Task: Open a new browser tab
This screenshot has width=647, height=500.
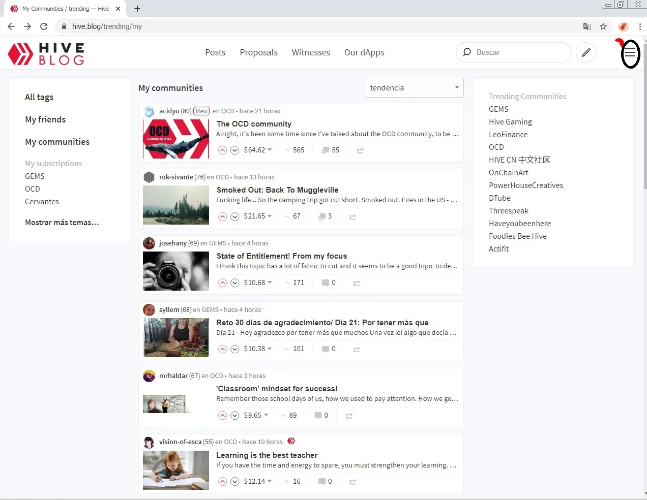Action: point(137,9)
